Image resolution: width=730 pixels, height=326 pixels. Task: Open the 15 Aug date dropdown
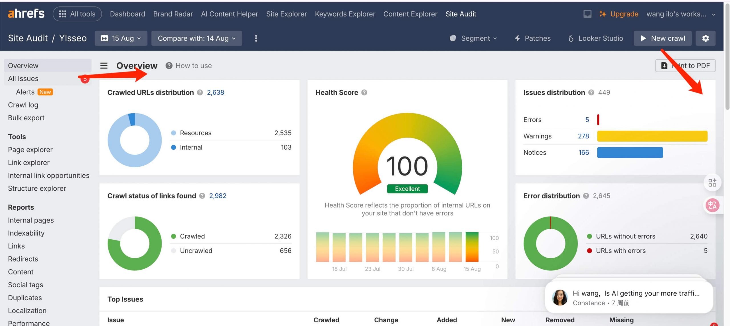point(121,38)
